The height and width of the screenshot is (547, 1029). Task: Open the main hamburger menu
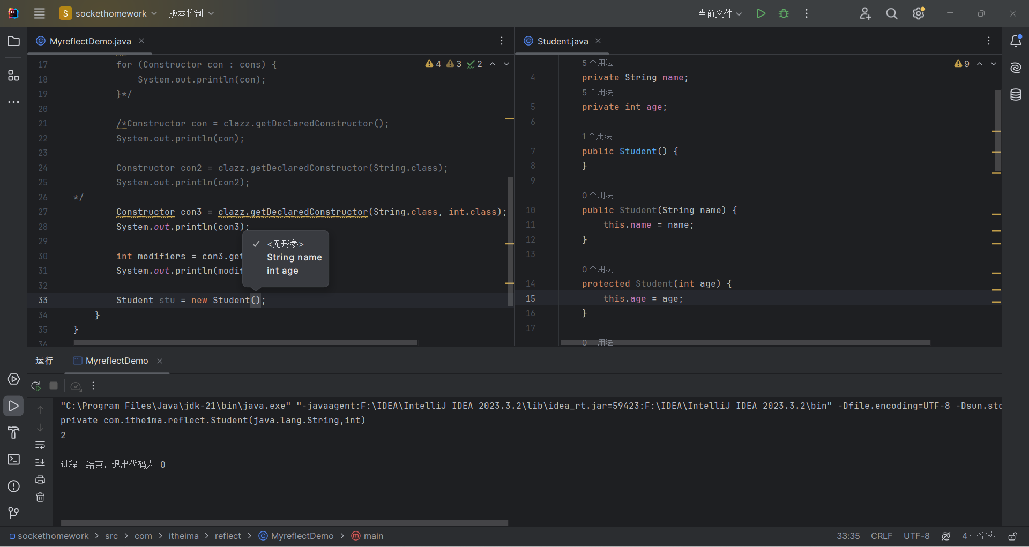39,13
